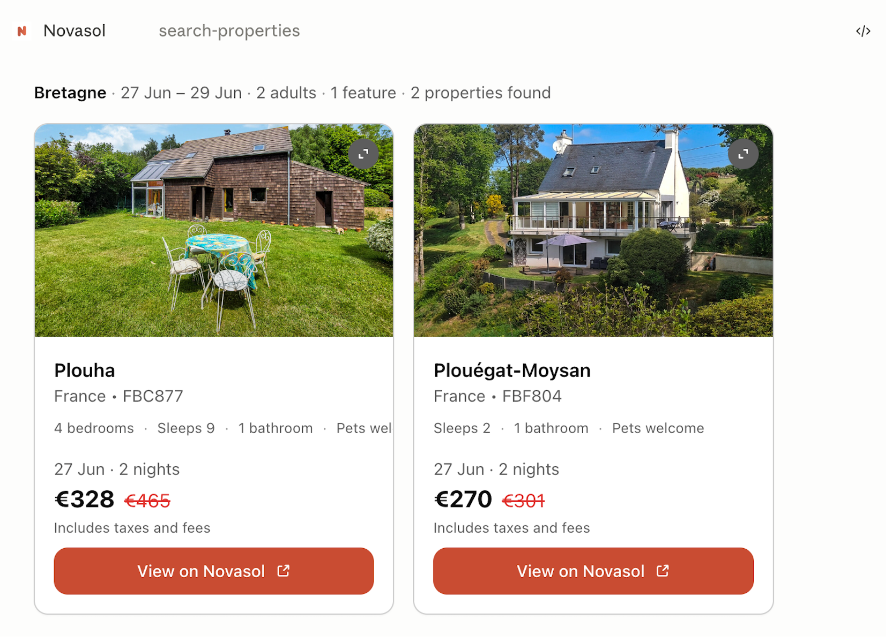Click the €328 price for Plouha
892x643 pixels.
85,500
